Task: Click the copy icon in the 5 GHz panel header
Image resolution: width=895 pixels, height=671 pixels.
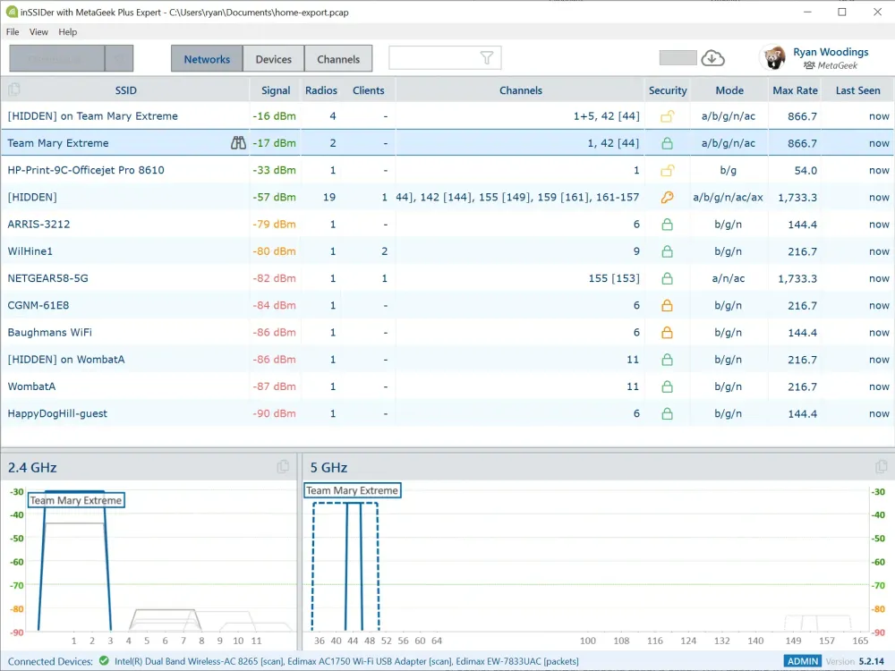Action: [882, 466]
